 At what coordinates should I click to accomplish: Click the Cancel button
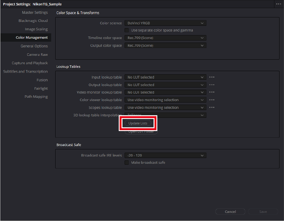coord(230,212)
